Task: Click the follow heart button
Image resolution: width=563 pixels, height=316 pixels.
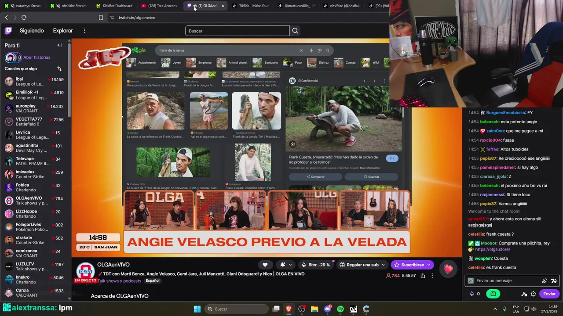Action: [265, 265]
